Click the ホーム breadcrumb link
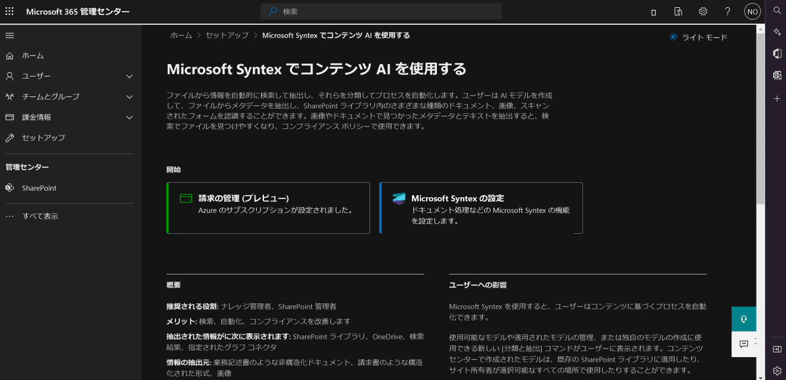The image size is (786, 380). 181,35
